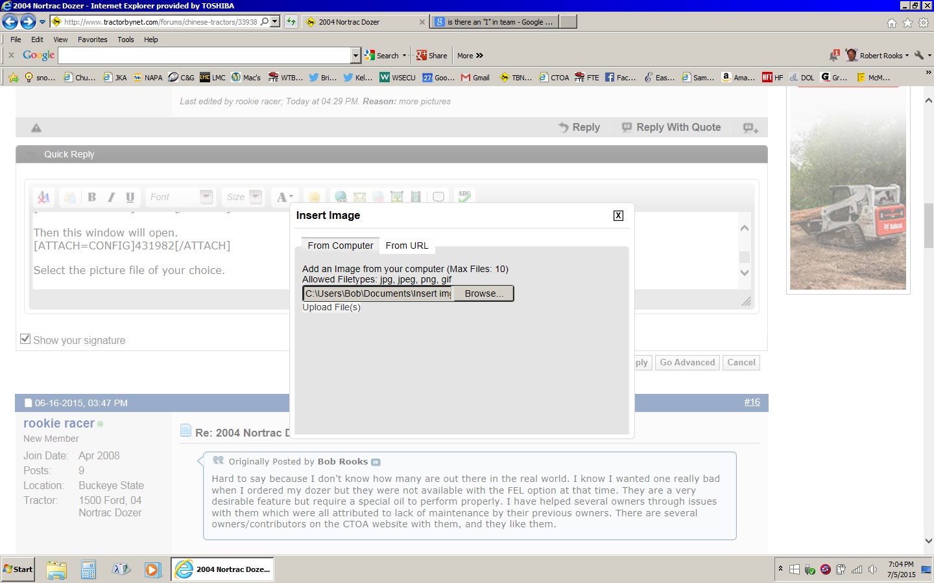Open the Google toolbar search box dropdown
The image size is (934, 583).
[x=355, y=56]
